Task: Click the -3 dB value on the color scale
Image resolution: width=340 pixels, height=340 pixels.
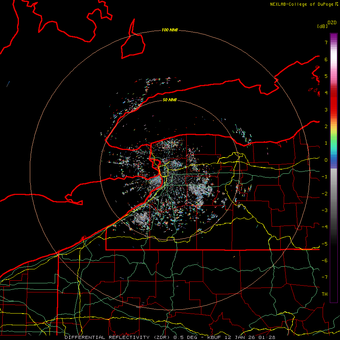Action: [325, 210]
